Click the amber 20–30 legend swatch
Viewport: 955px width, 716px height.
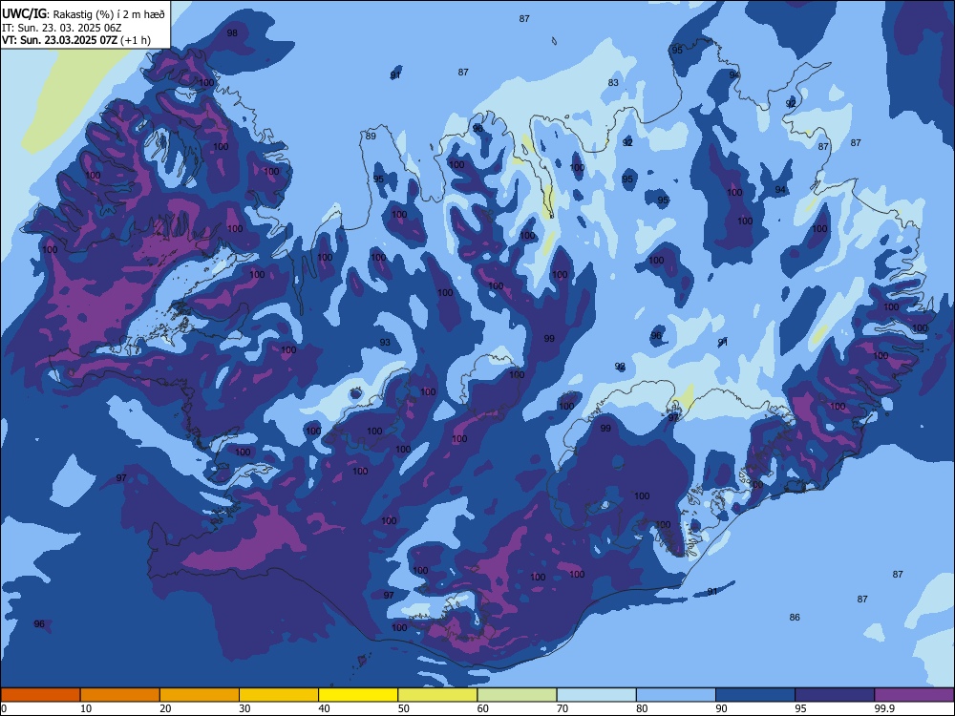(200, 695)
